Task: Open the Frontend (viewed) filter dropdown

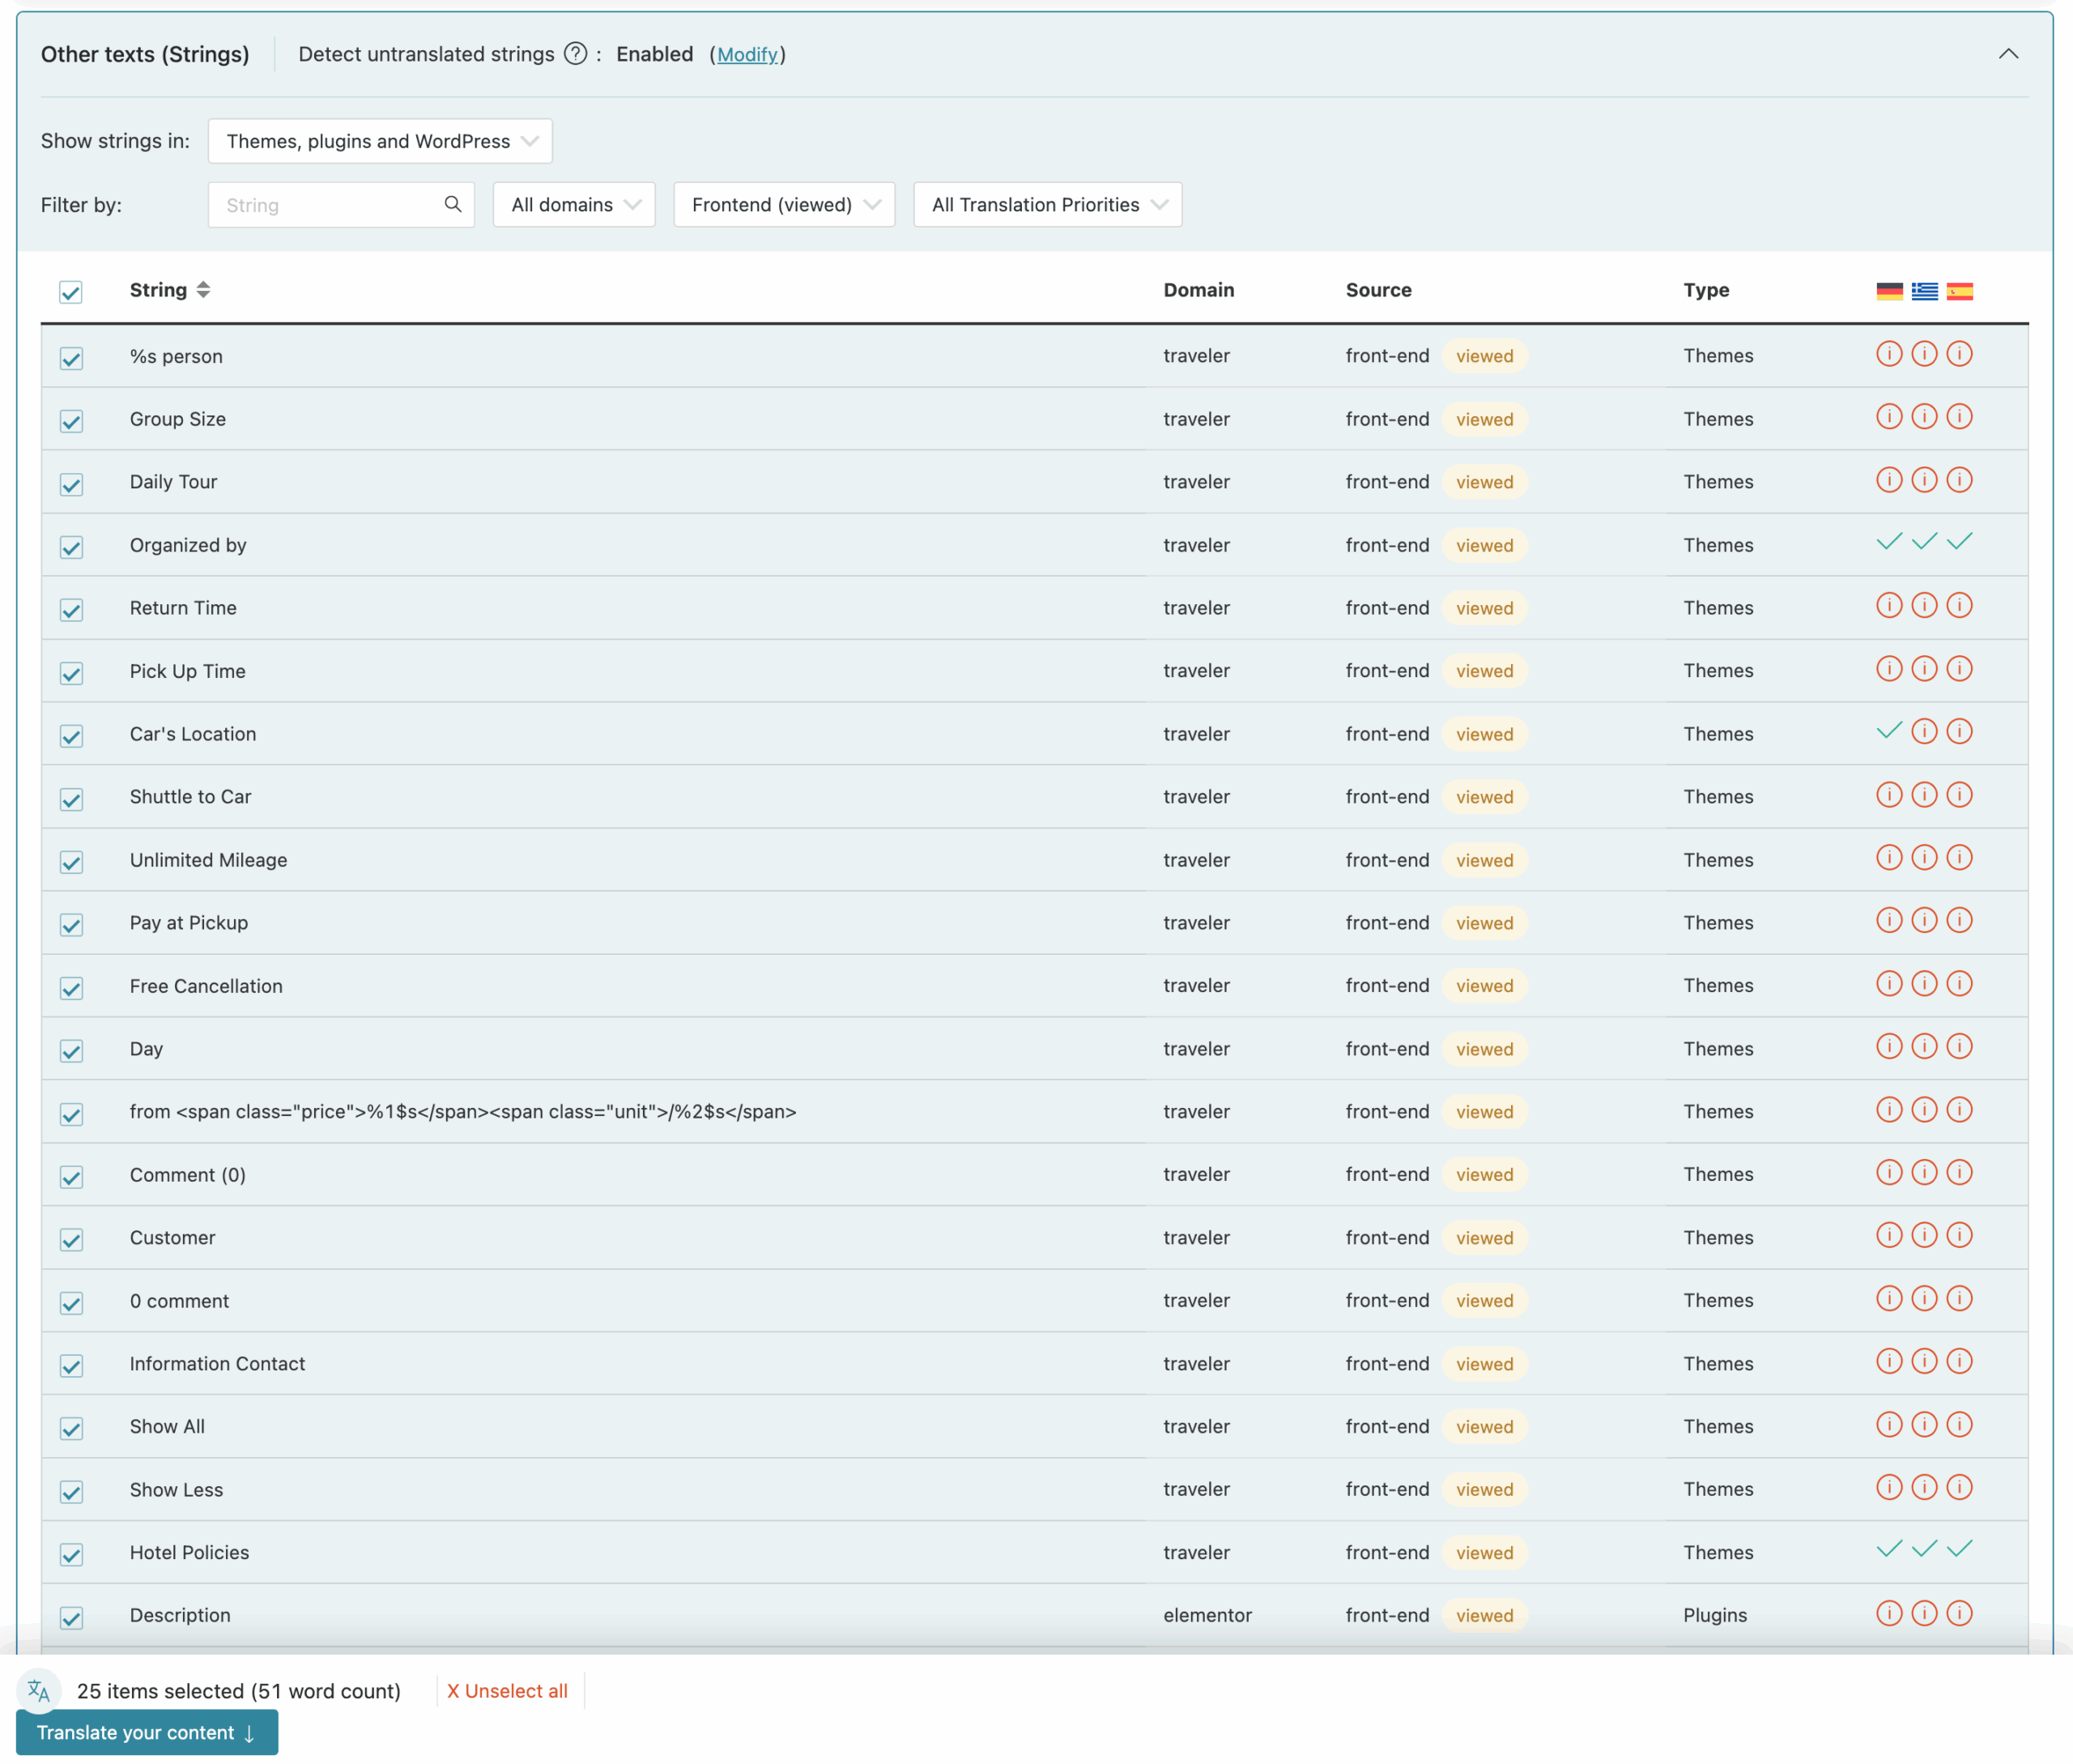Action: click(784, 205)
